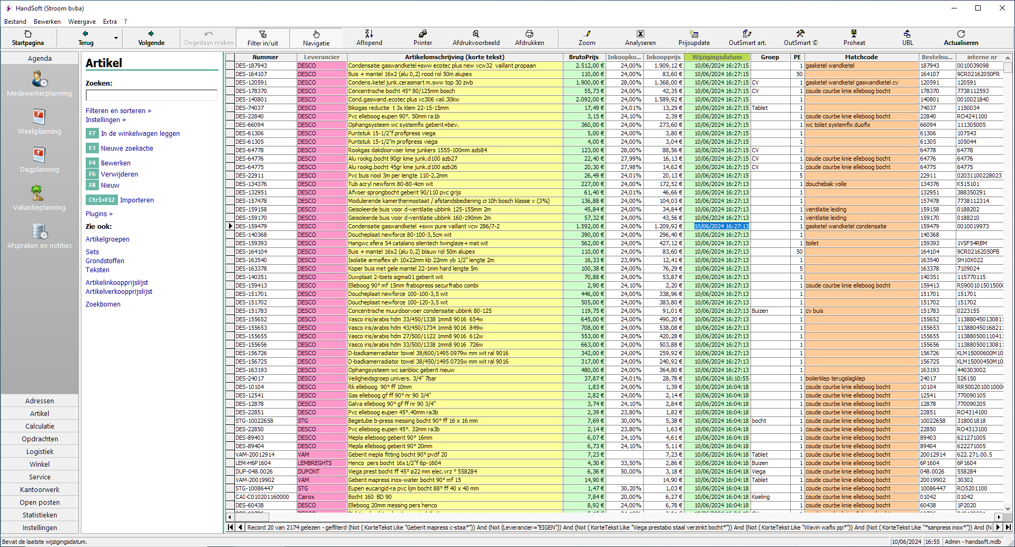Click the Prijsupdate toolbar icon
Screen dimensions: 1015x547
694,34
